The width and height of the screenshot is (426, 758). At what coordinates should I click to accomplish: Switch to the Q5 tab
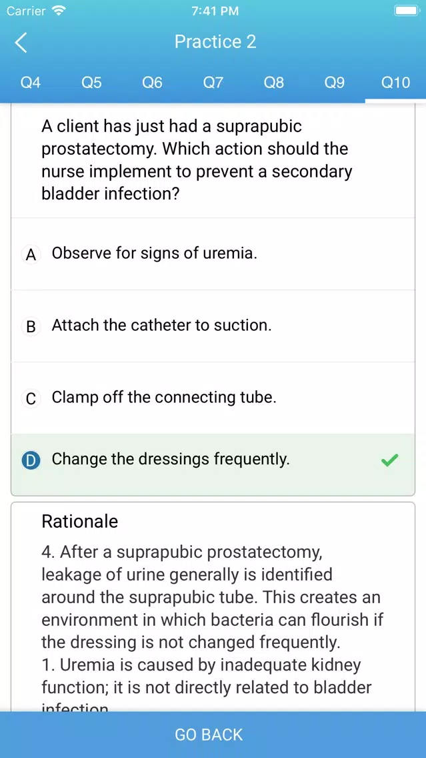click(x=91, y=83)
